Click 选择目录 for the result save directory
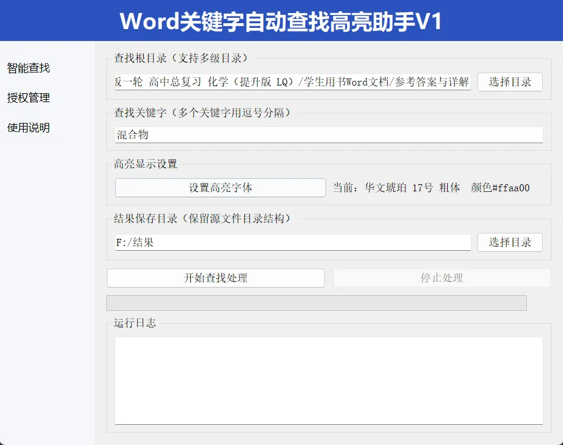Viewport: 563px width, 445px height. 510,242
